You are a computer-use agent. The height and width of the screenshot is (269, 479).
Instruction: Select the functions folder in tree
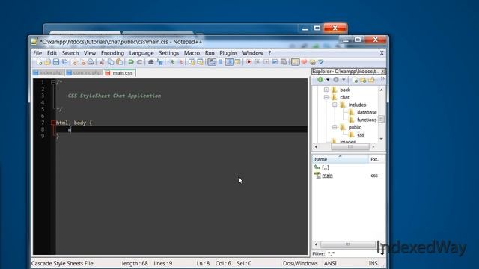(367, 120)
